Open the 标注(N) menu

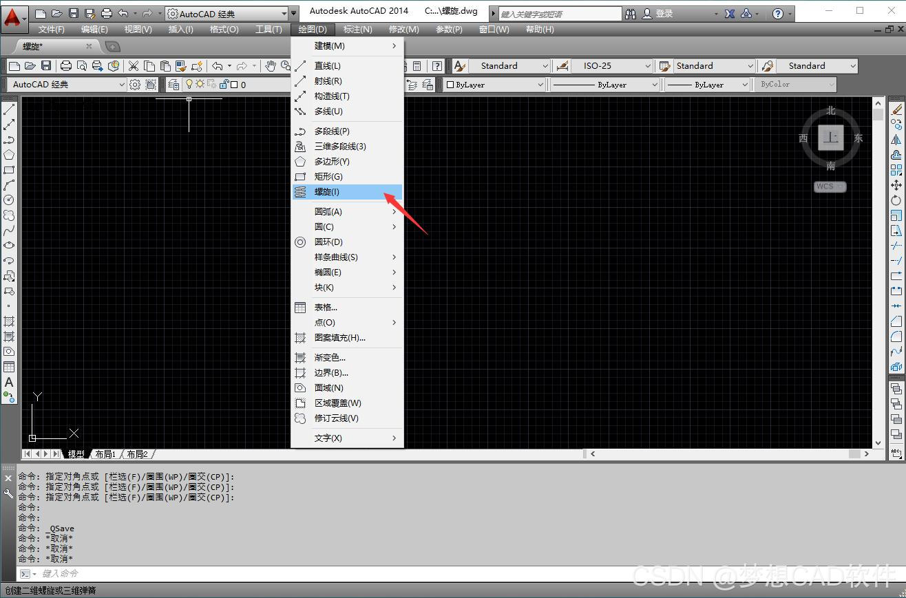coord(357,30)
